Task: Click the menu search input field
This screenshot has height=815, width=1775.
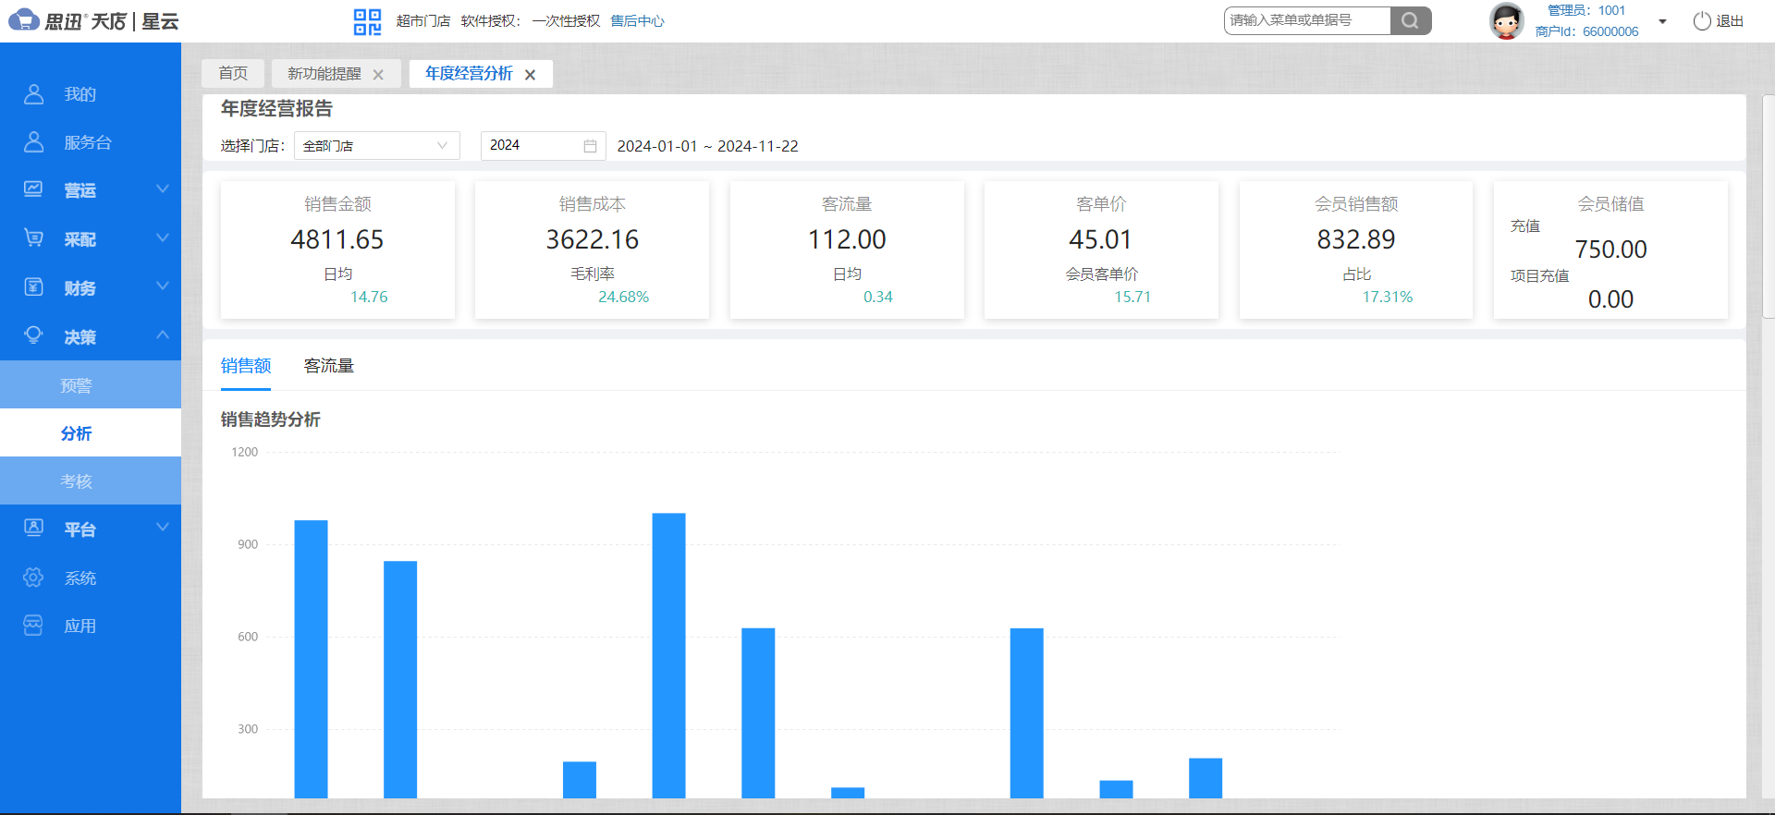Action: (x=1306, y=20)
